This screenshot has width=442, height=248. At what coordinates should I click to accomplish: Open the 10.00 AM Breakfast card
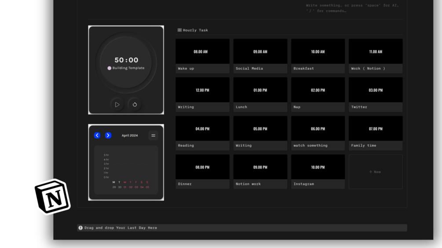318,56
